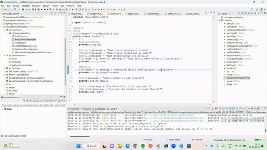Open Microsoft Edge from taskbar
Image resolution: width=267 pixels, height=150 pixels.
tap(128, 146)
